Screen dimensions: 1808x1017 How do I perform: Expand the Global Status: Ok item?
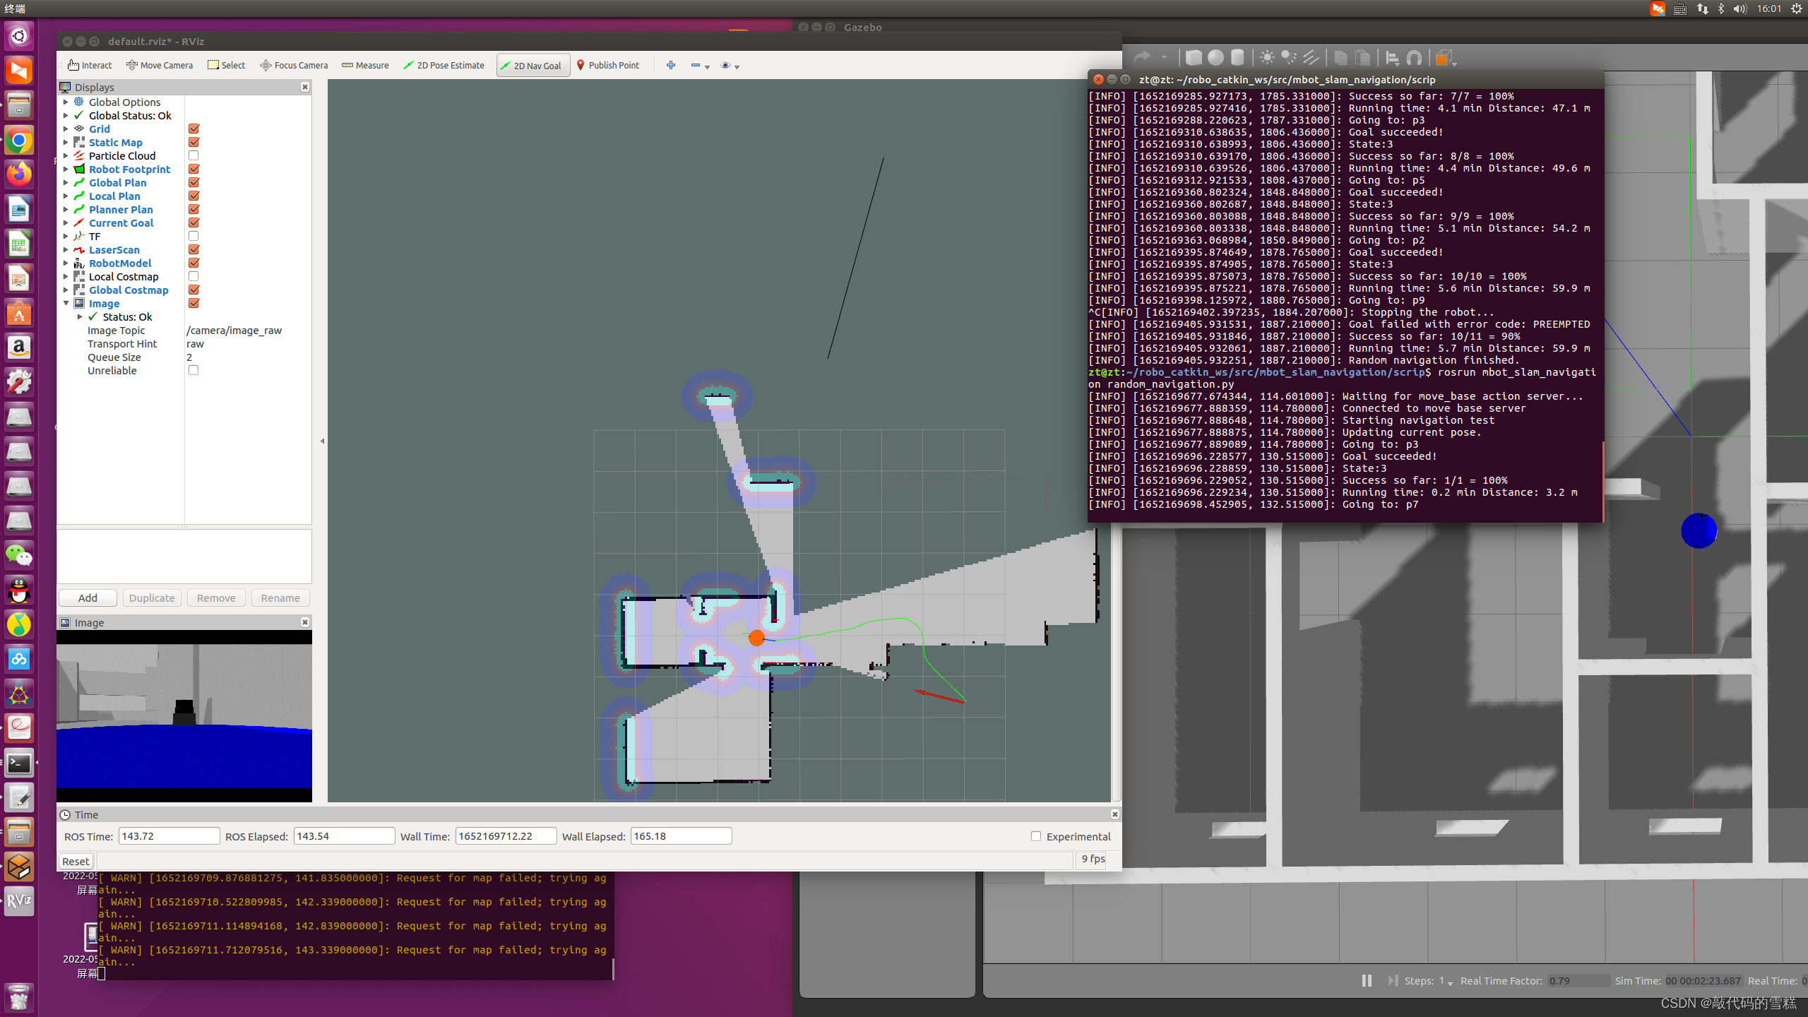[x=66, y=115]
